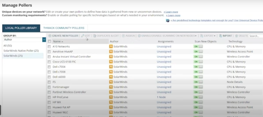Click the Huawei Fat AP name
This screenshot has width=263, height=117.
click(x=61, y=107)
